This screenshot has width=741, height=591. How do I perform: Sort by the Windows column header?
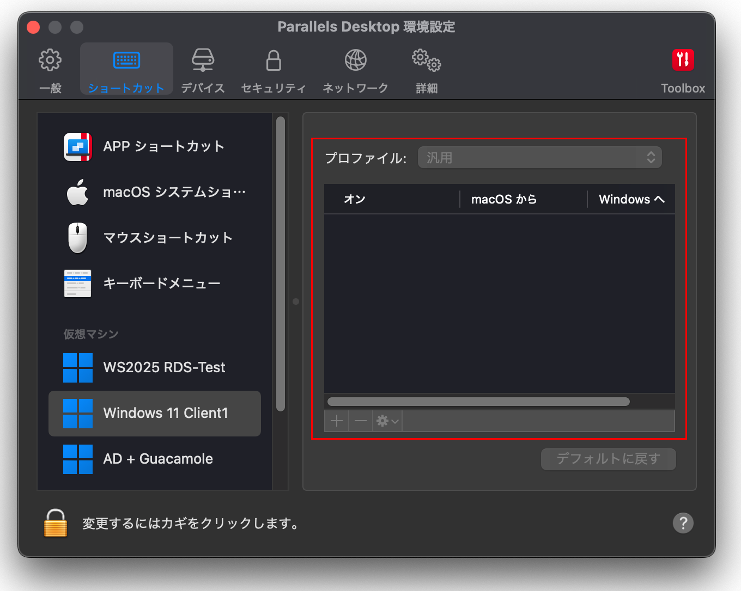click(631, 199)
